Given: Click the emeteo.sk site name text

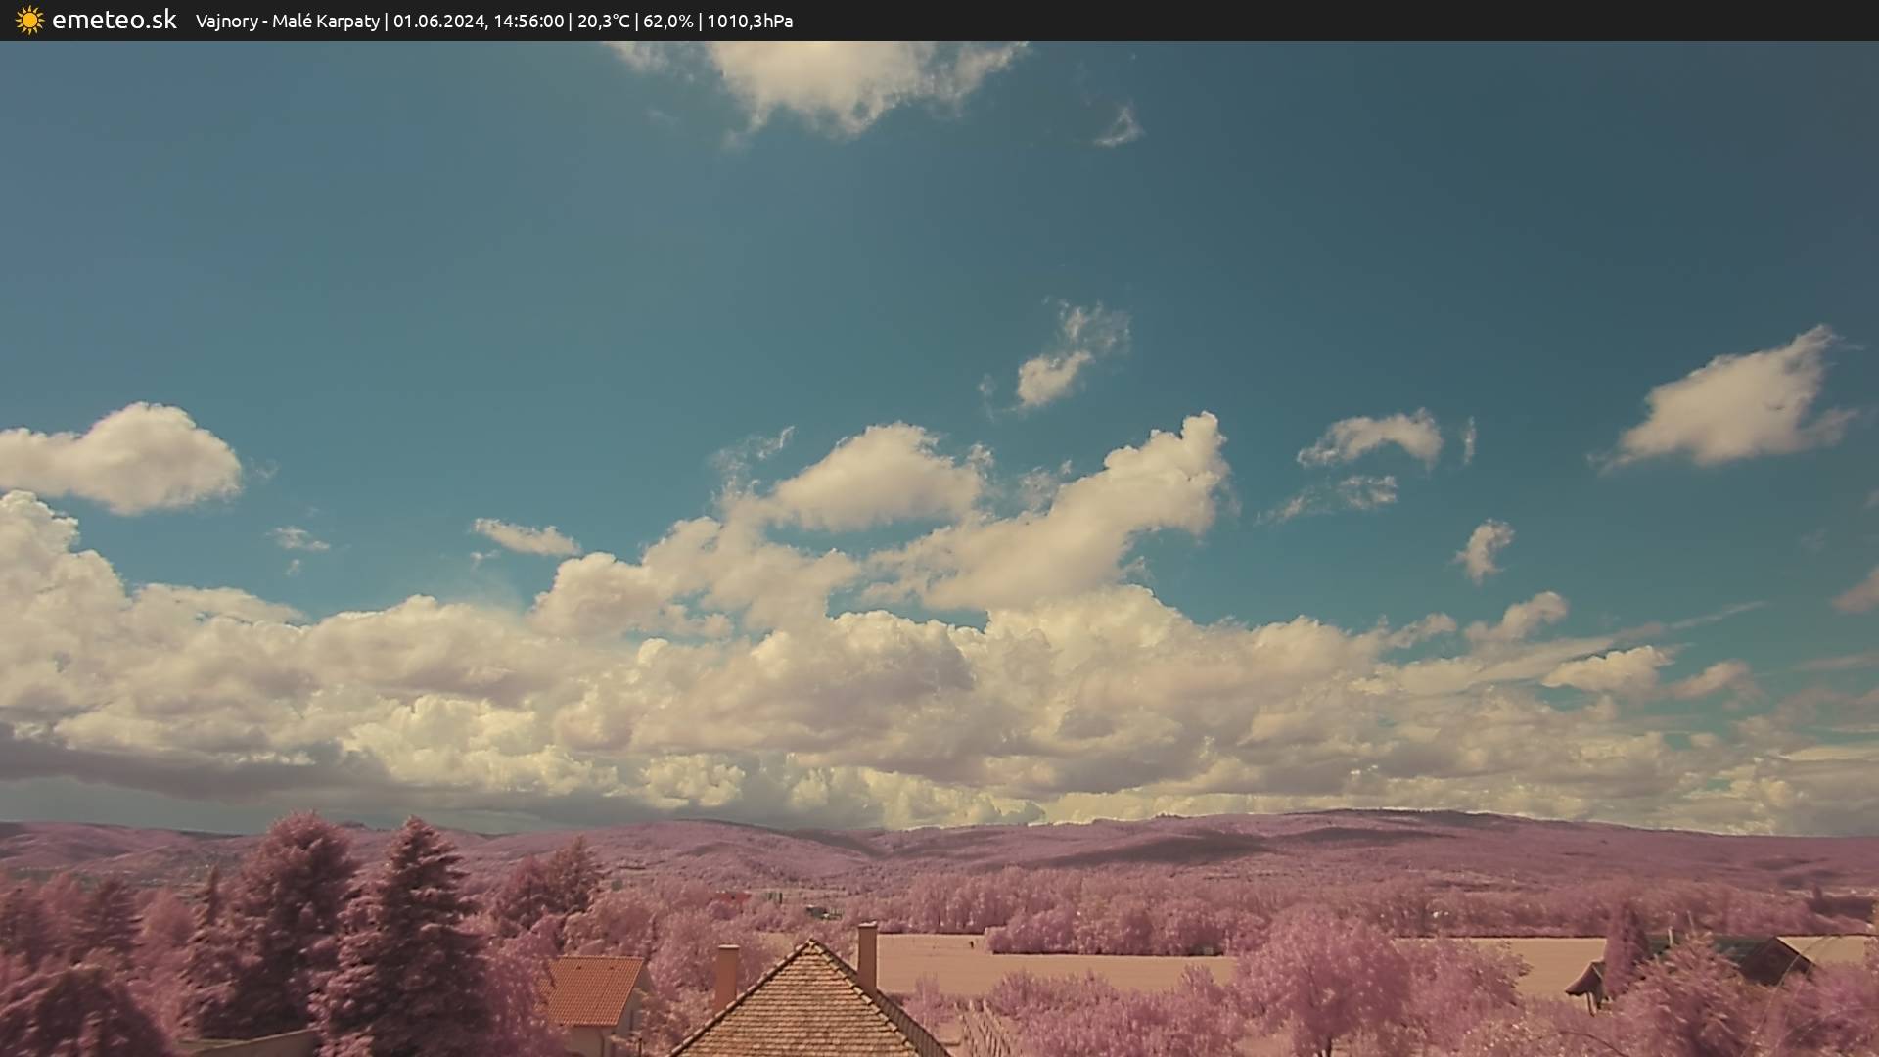Looking at the screenshot, I should pyautogui.click(x=114, y=21).
